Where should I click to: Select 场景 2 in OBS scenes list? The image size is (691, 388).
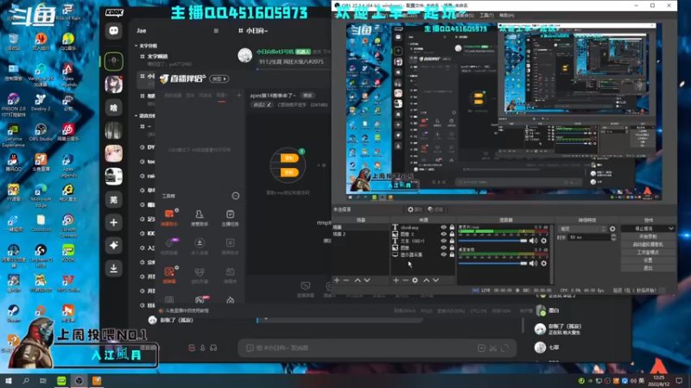(360, 234)
